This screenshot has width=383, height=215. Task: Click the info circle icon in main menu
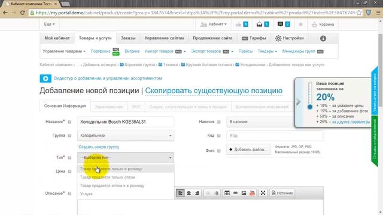click(x=323, y=38)
